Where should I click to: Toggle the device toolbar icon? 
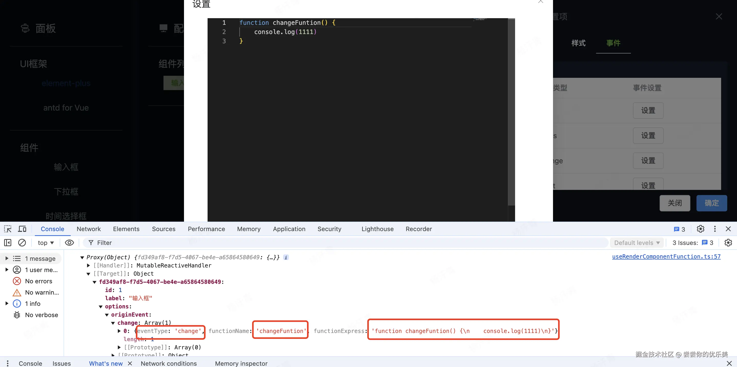tap(22, 229)
